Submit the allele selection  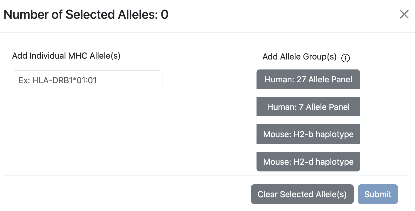point(378,194)
